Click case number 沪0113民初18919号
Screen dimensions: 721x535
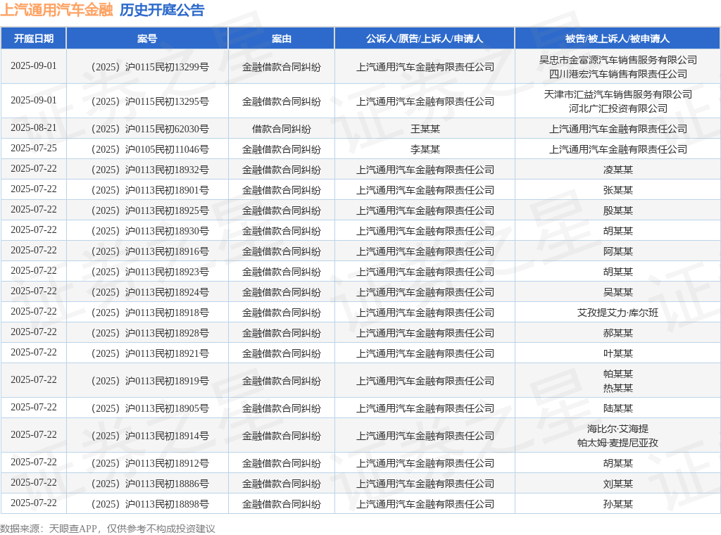150,381
